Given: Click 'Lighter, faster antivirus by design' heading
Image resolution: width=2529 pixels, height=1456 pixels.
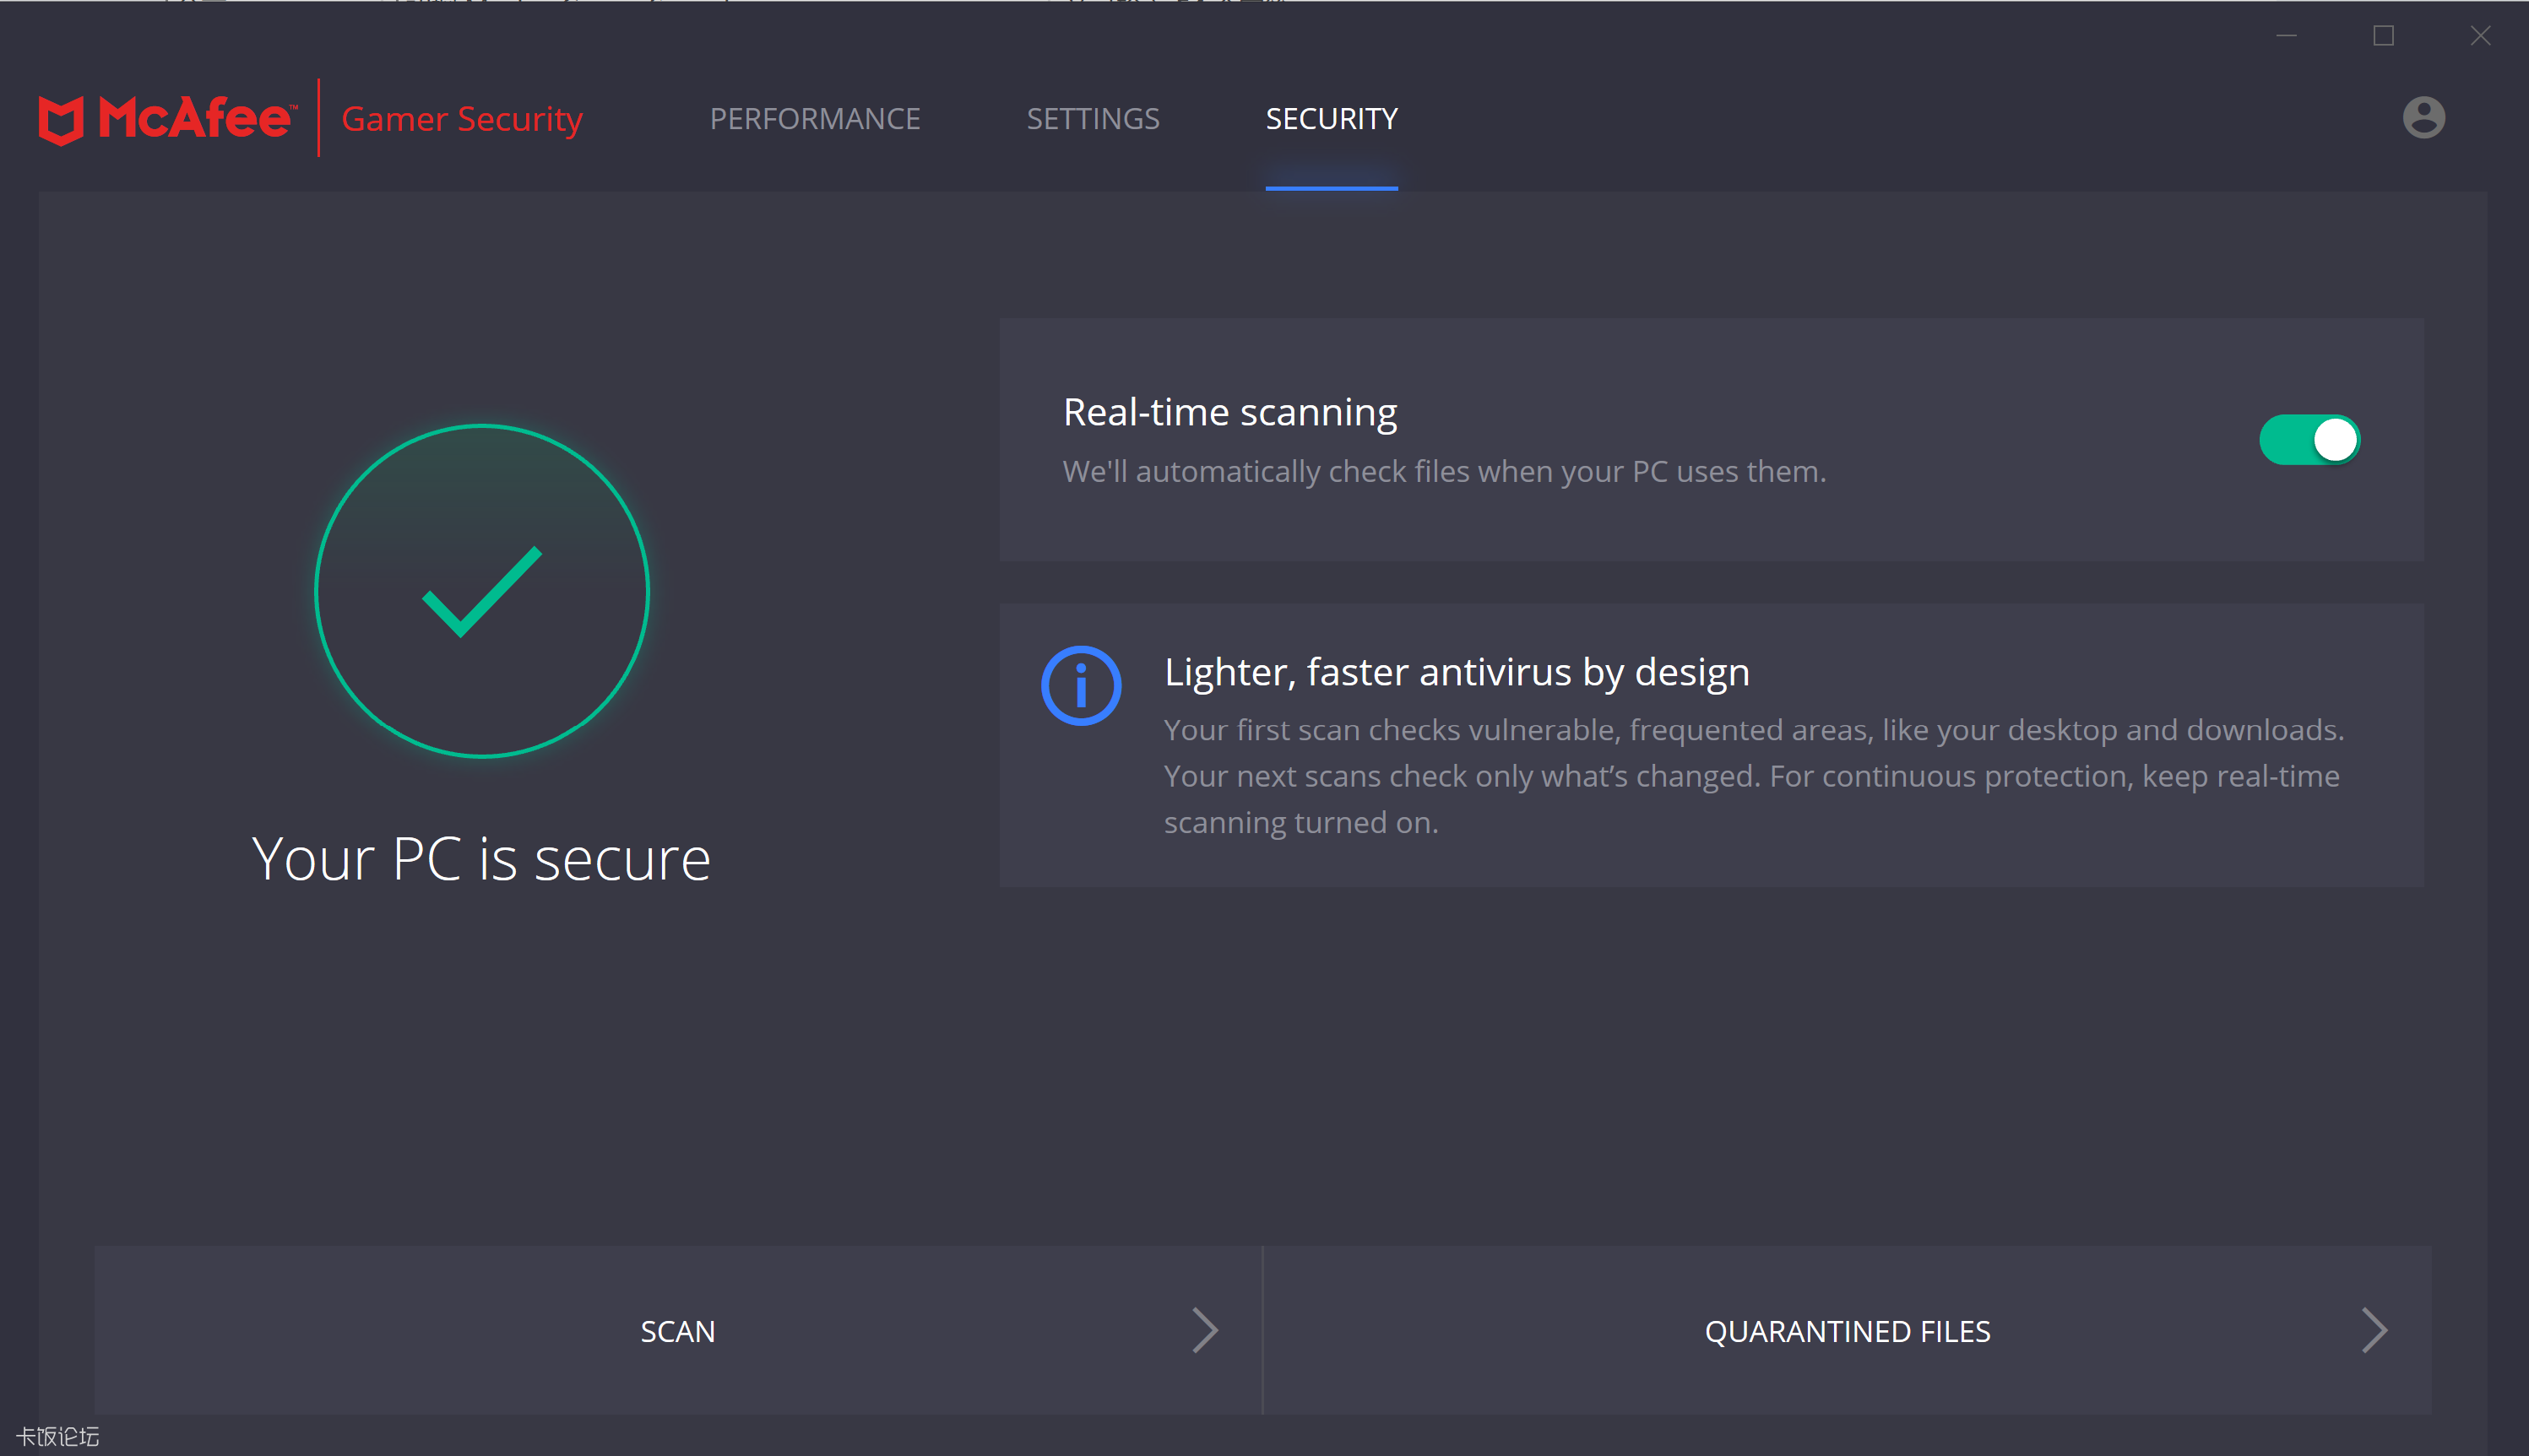Looking at the screenshot, I should pyautogui.click(x=1457, y=672).
